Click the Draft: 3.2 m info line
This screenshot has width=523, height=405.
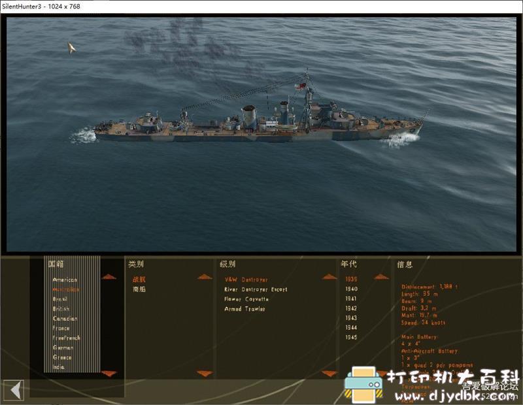pyautogui.click(x=418, y=308)
